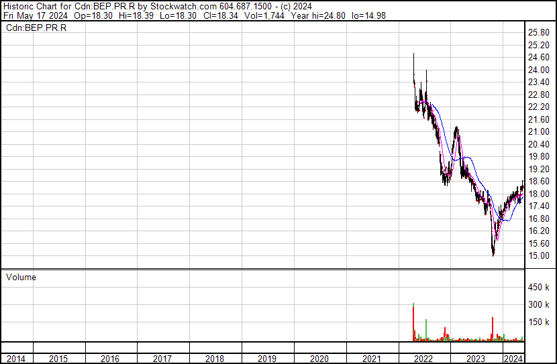The width and height of the screenshot is (557, 364).
Task: Click the Vol=1,744 volume value
Action: (264, 15)
